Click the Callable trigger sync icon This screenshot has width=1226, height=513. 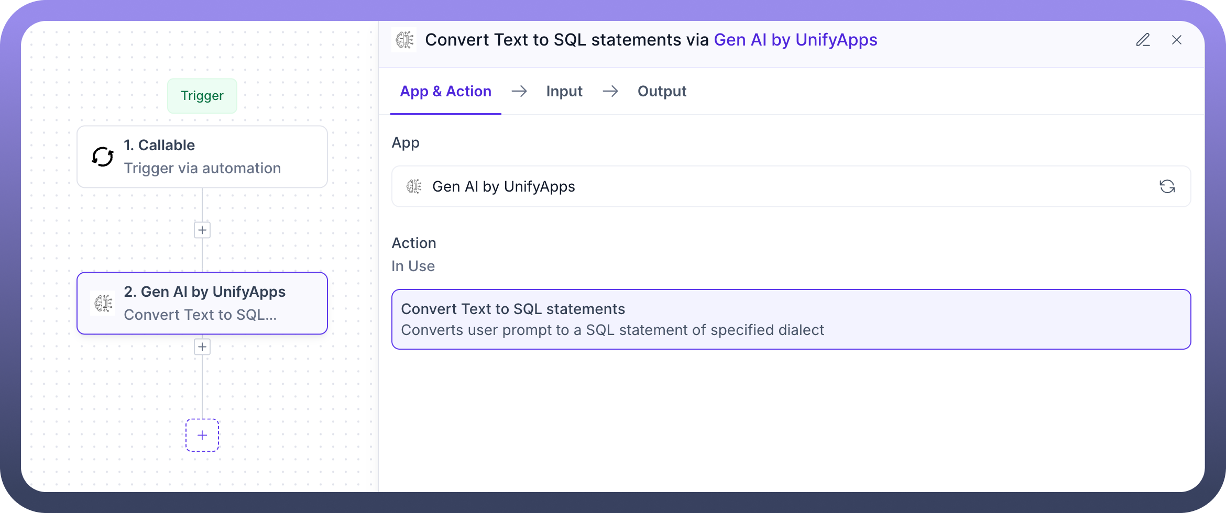pyautogui.click(x=103, y=157)
